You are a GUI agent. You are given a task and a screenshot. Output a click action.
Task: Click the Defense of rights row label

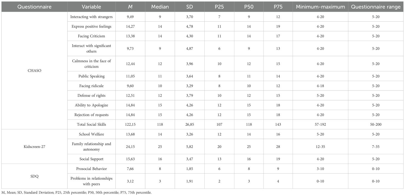[x=91, y=96]
